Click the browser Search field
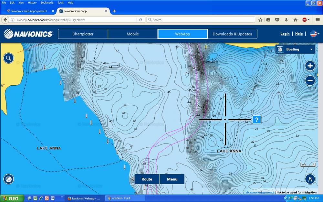The height and width of the screenshot is (202, 323). pos(201,20)
